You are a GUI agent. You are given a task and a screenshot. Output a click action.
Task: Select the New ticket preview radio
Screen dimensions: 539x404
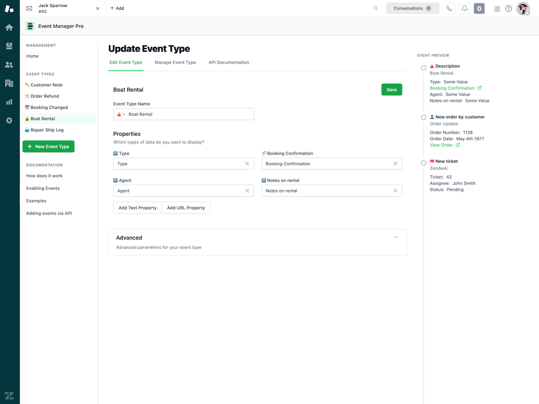[423, 163]
